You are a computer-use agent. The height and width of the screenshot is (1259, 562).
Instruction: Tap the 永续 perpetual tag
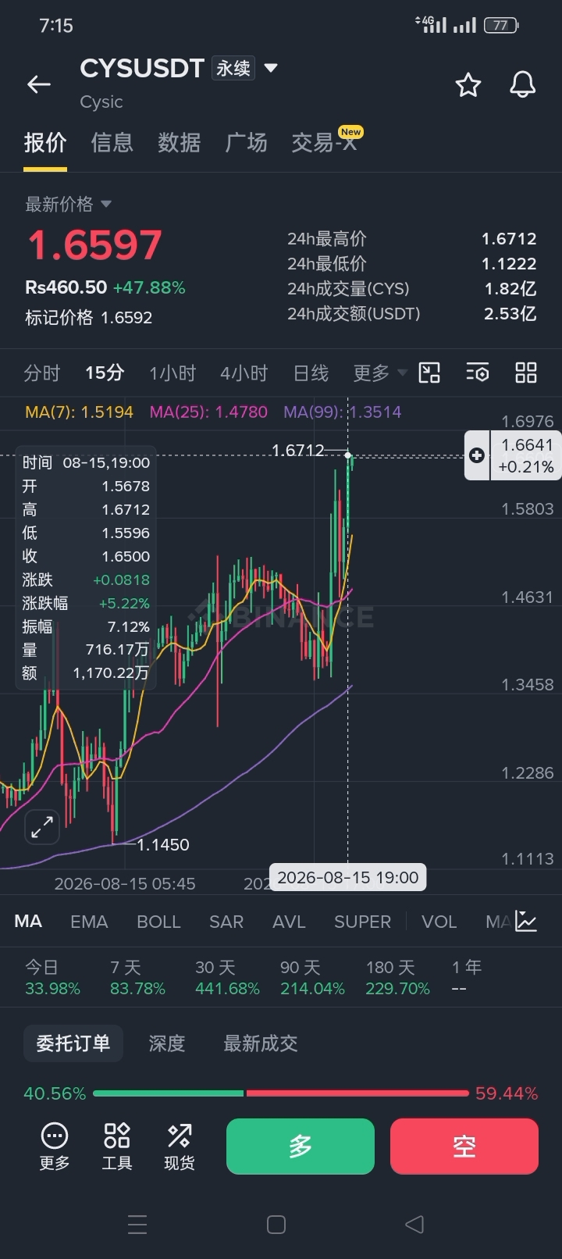(x=233, y=68)
